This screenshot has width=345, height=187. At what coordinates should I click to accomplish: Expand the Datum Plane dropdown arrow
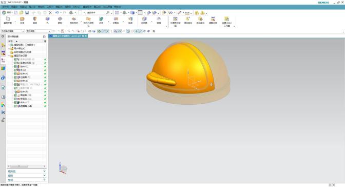(15, 22)
